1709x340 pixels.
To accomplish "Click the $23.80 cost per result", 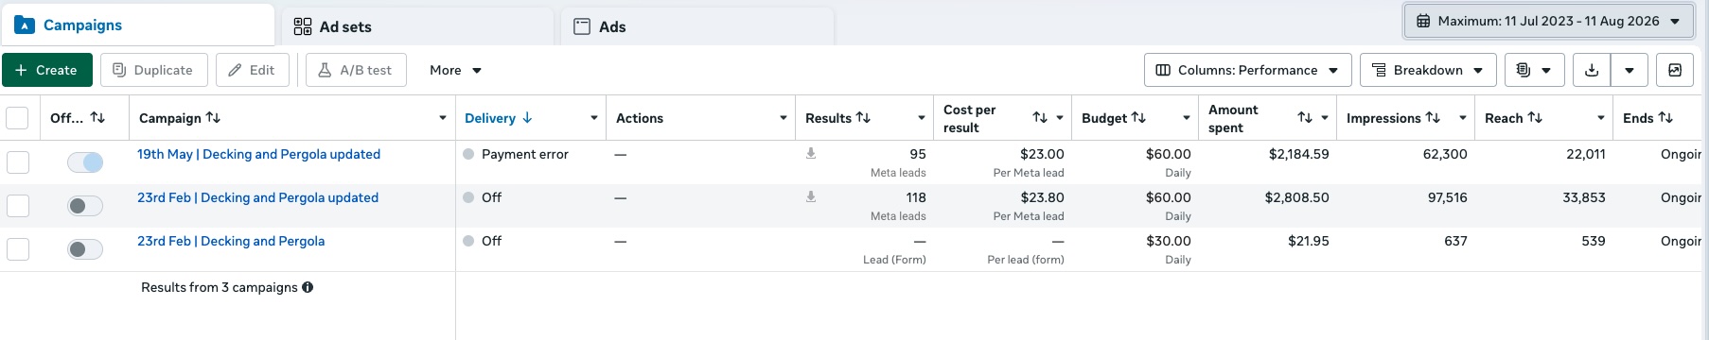I will pos(1042,197).
